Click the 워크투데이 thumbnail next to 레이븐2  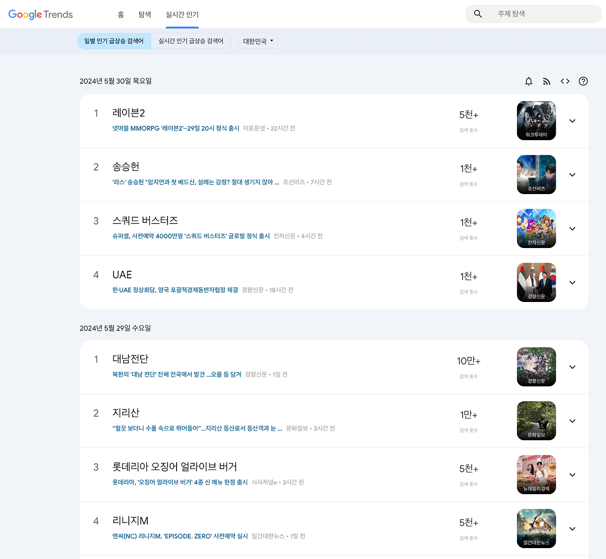[536, 121]
